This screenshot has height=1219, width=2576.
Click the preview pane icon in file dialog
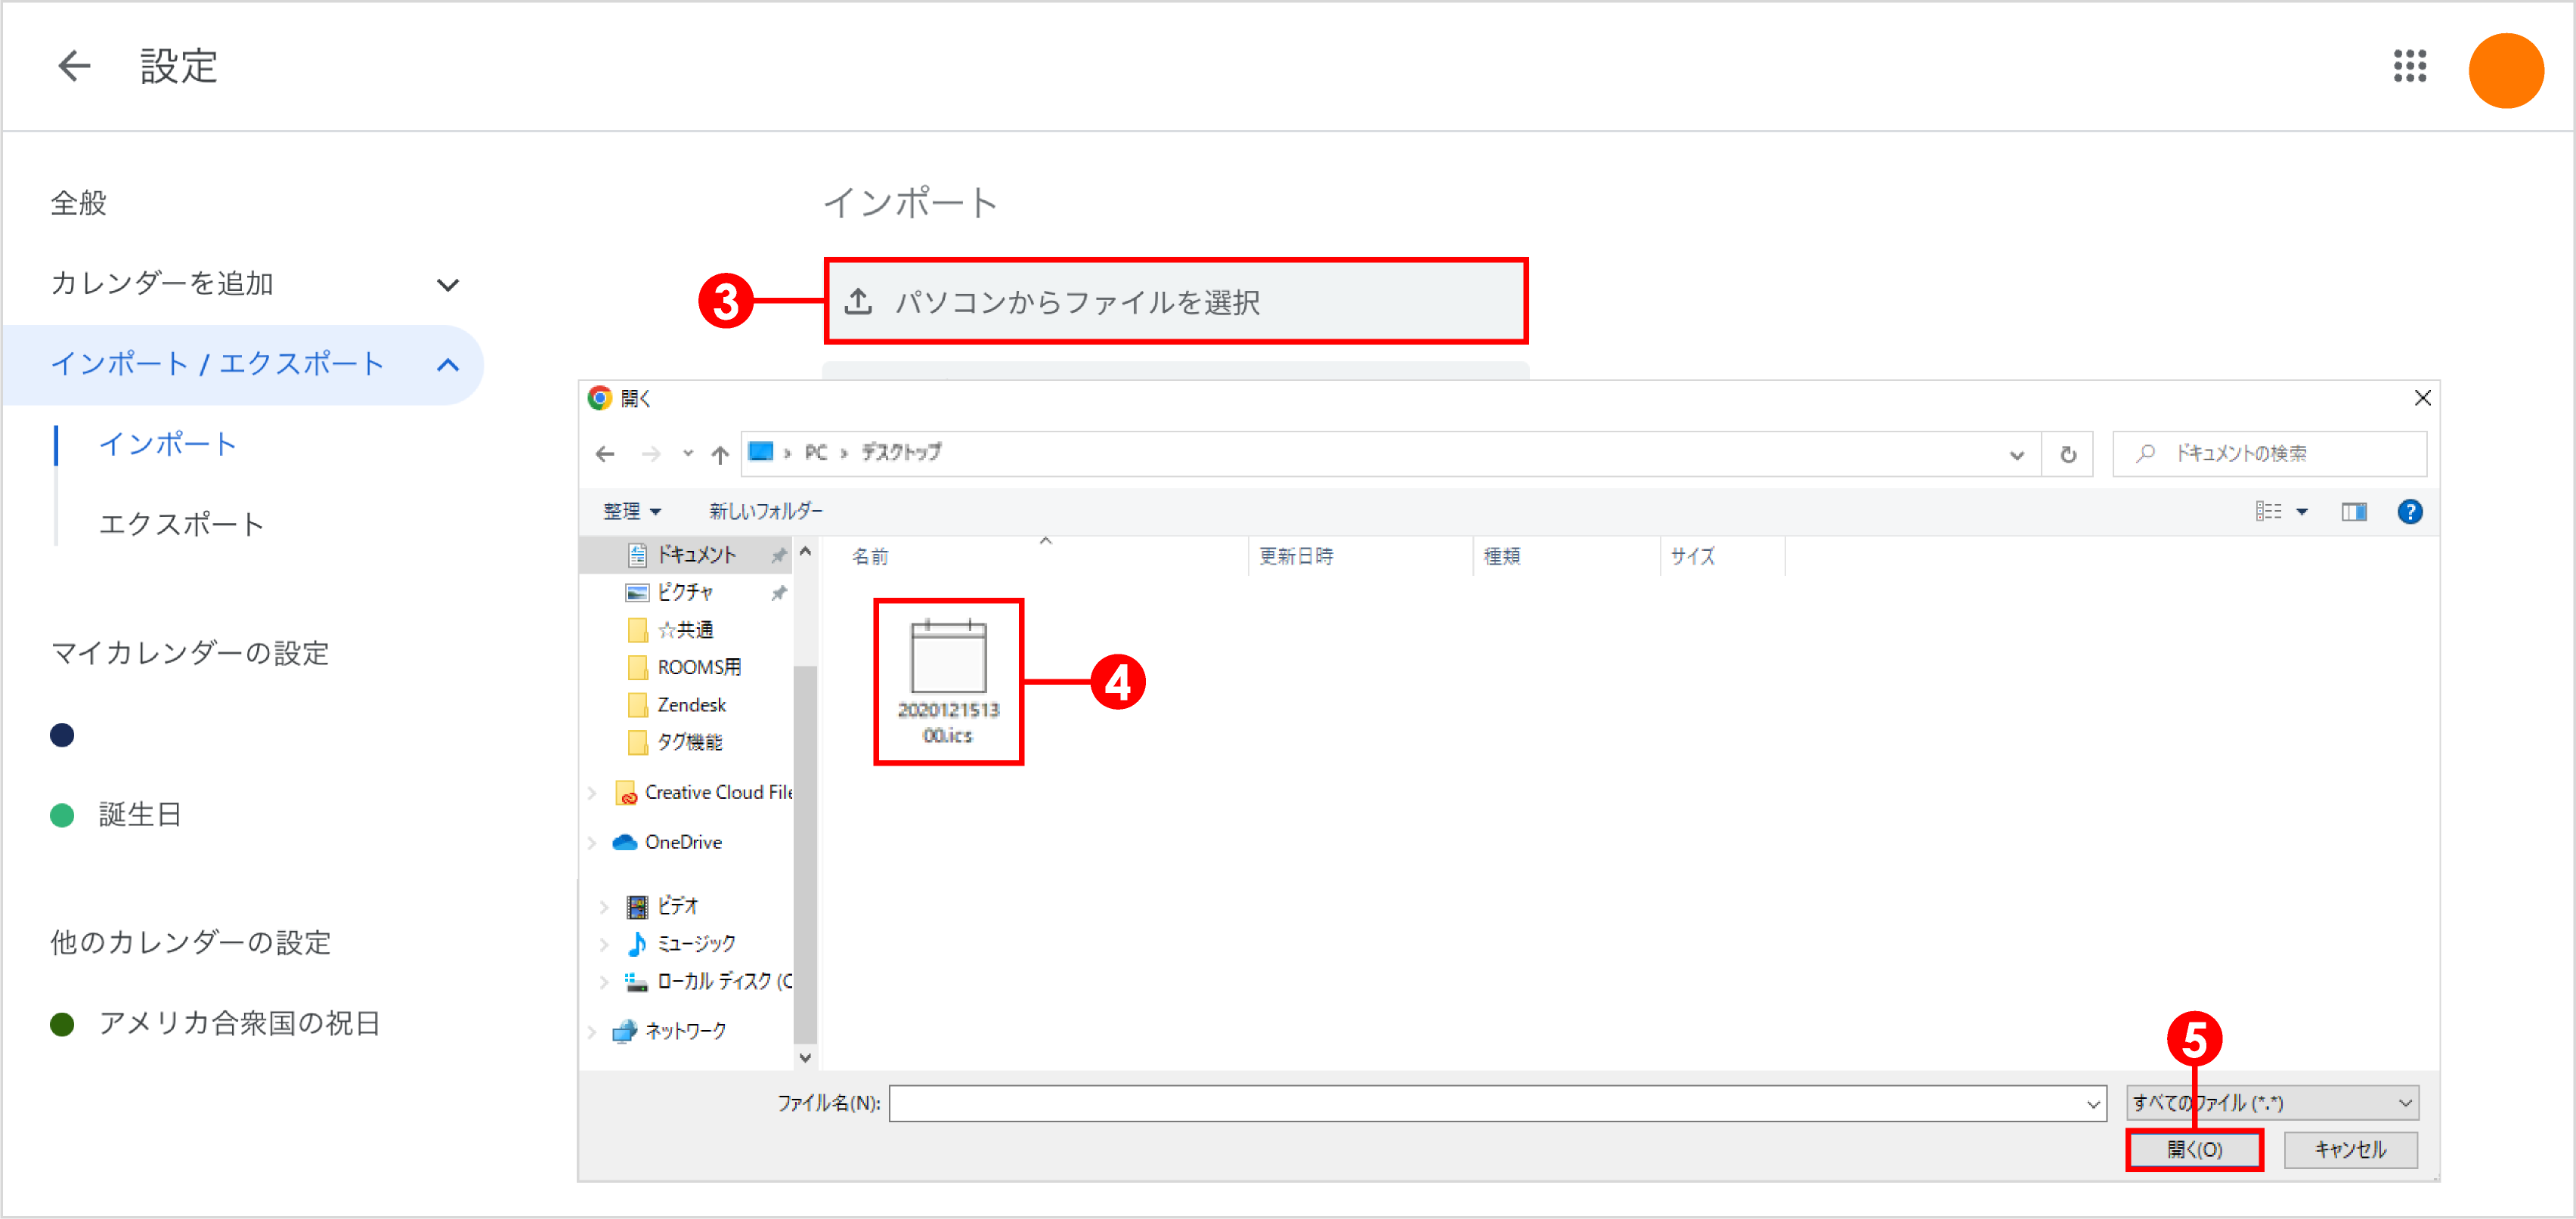click(x=2355, y=511)
